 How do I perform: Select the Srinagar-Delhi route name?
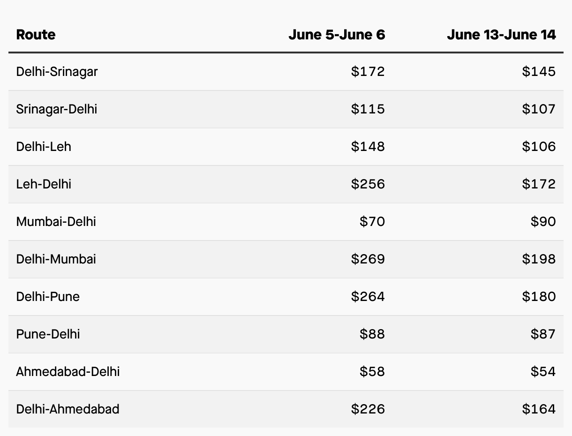click(57, 109)
